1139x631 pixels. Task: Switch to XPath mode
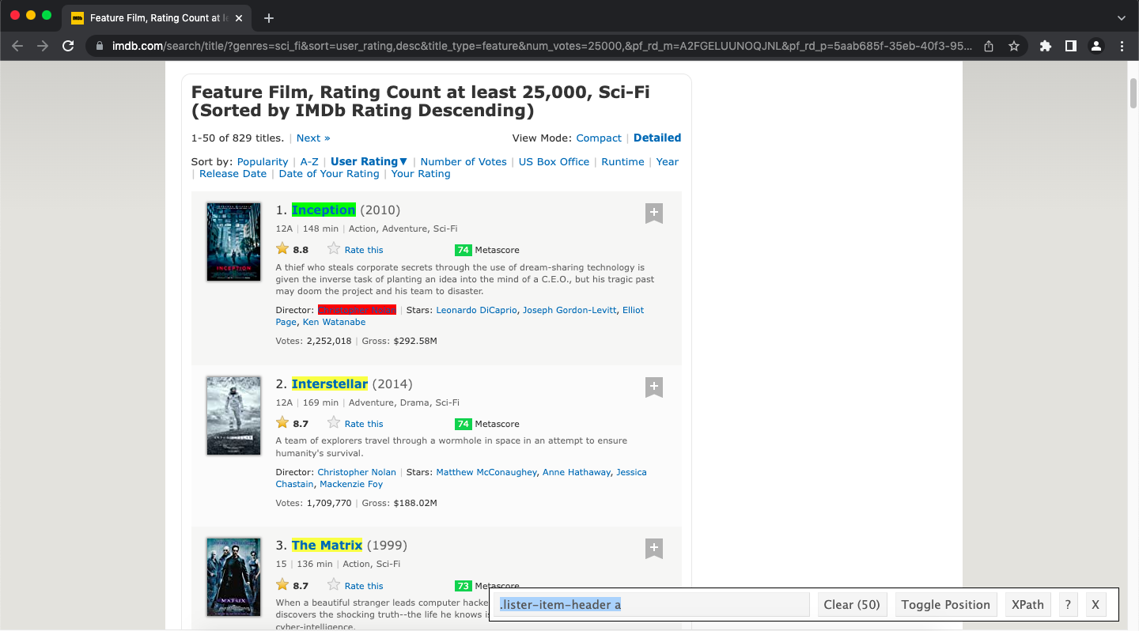tap(1027, 605)
